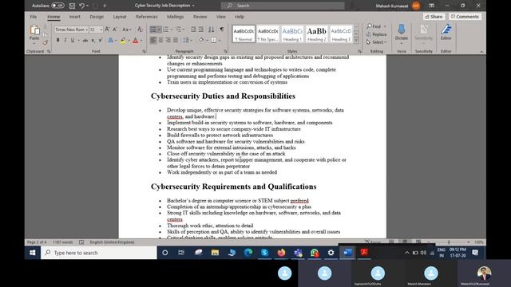Screen dimensions: 511x287
Task: Open the File menu
Action: click(x=34, y=17)
